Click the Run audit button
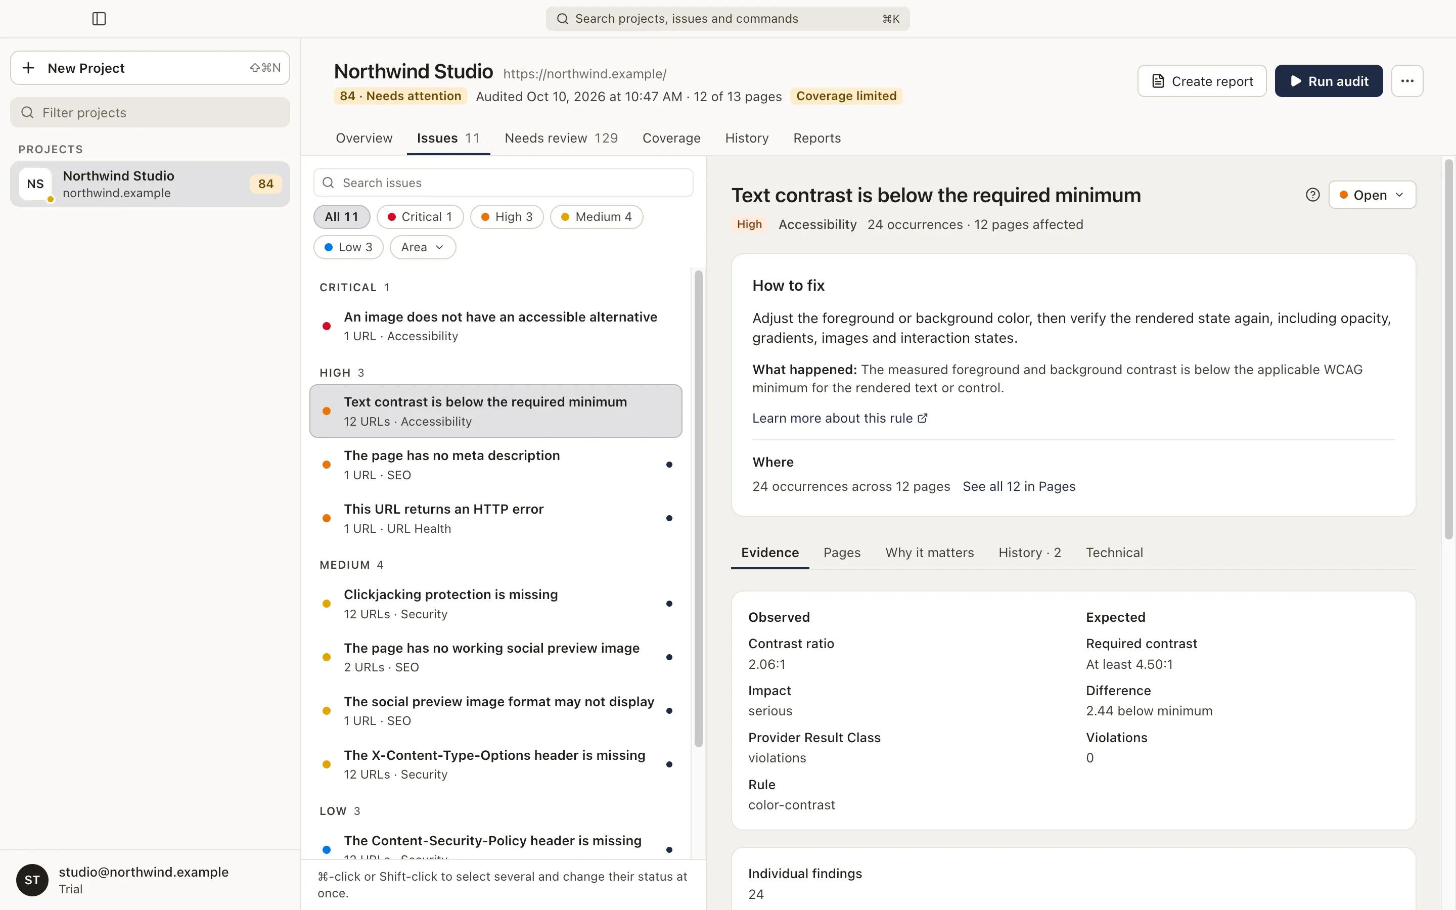The height and width of the screenshot is (910, 1456). (x=1329, y=81)
